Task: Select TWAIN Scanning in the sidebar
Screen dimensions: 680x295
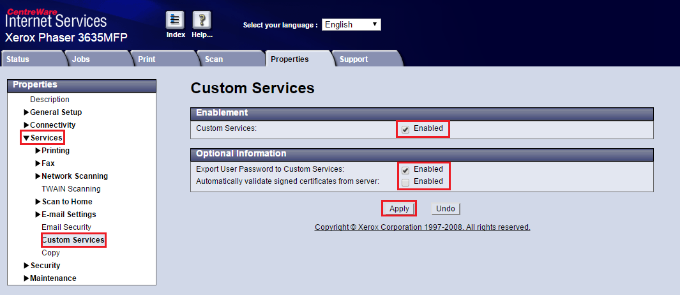Action: 71,189
